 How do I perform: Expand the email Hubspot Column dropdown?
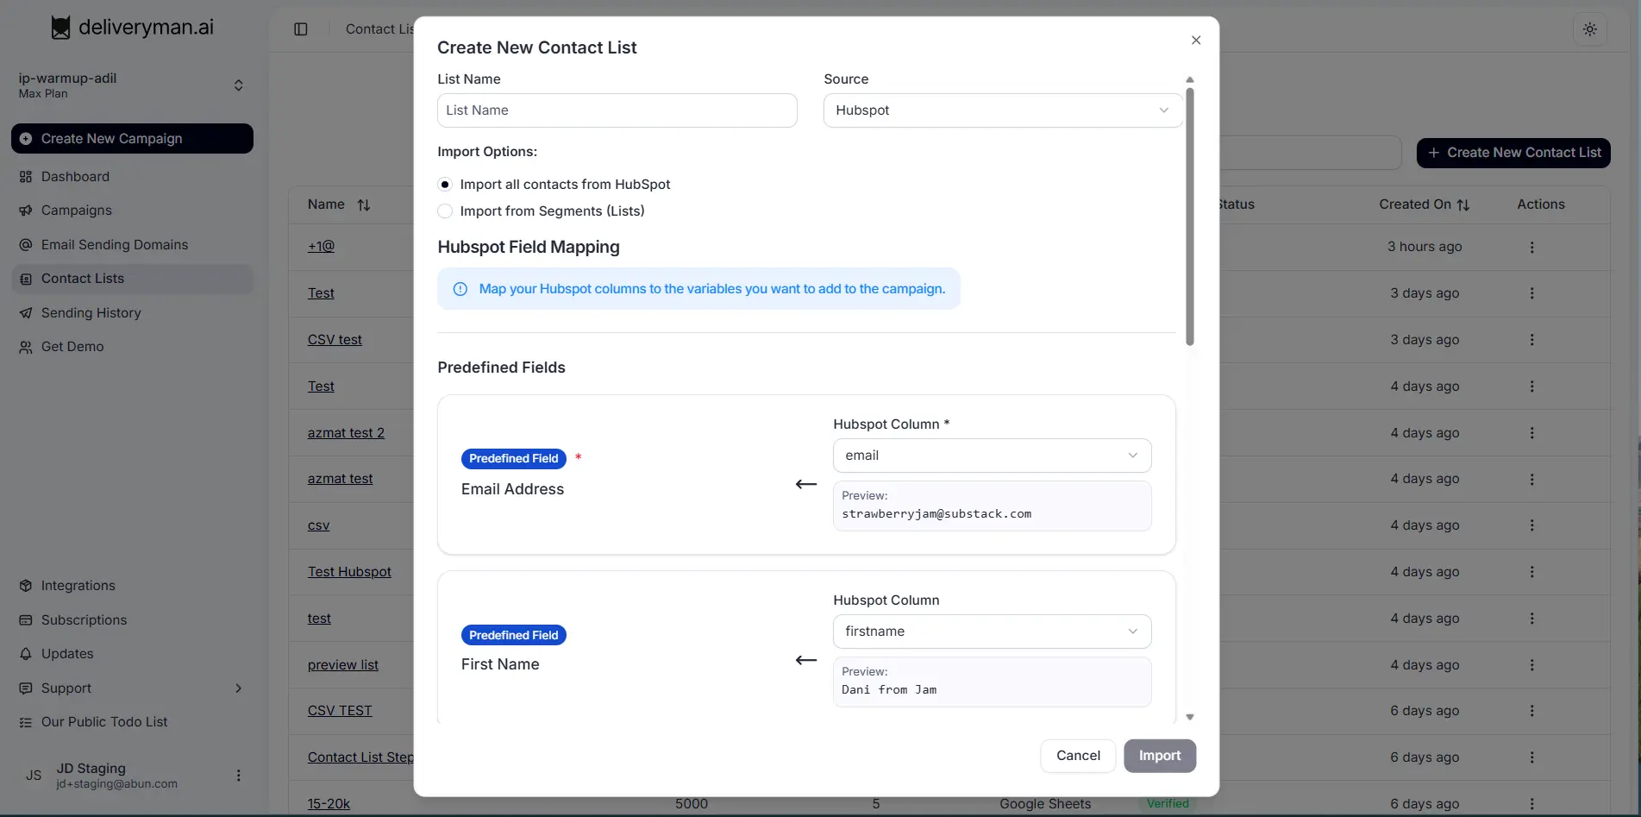click(x=992, y=456)
